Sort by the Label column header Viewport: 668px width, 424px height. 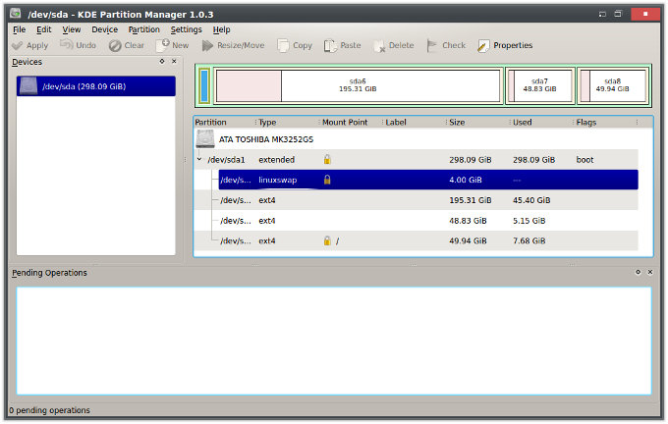click(415, 122)
